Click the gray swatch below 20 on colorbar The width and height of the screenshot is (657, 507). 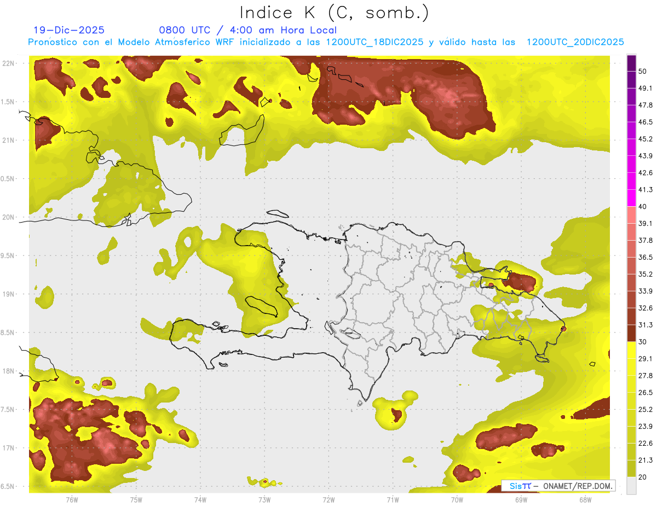pyautogui.click(x=631, y=485)
